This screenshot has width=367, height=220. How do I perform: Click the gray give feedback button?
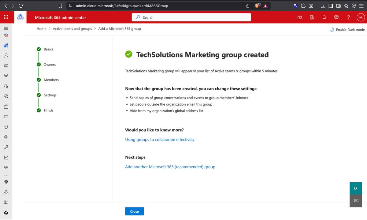[356, 201]
